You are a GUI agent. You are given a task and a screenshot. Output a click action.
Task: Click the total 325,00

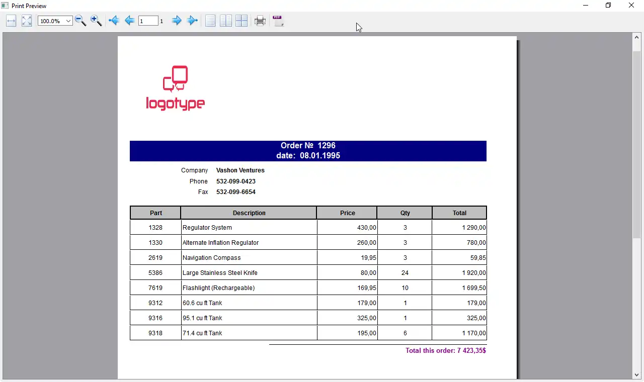tap(476, 318)
